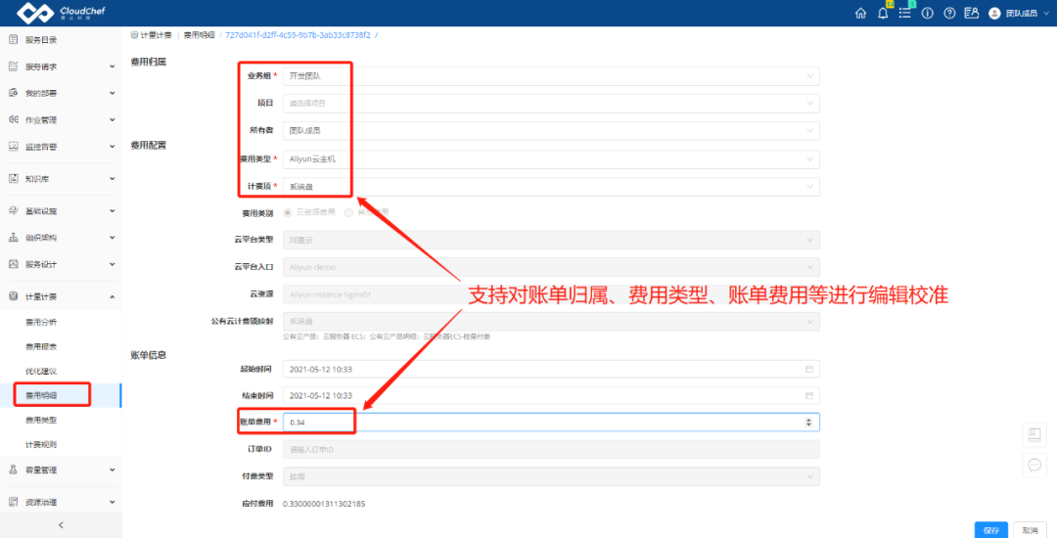The height and width of the screenshot is (538, 1057).
Task: Open the floating documentation book icon
Action: 1034,435
